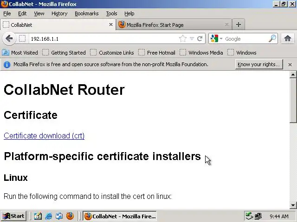Open the Getting Started bookmark

coord(64,53)
